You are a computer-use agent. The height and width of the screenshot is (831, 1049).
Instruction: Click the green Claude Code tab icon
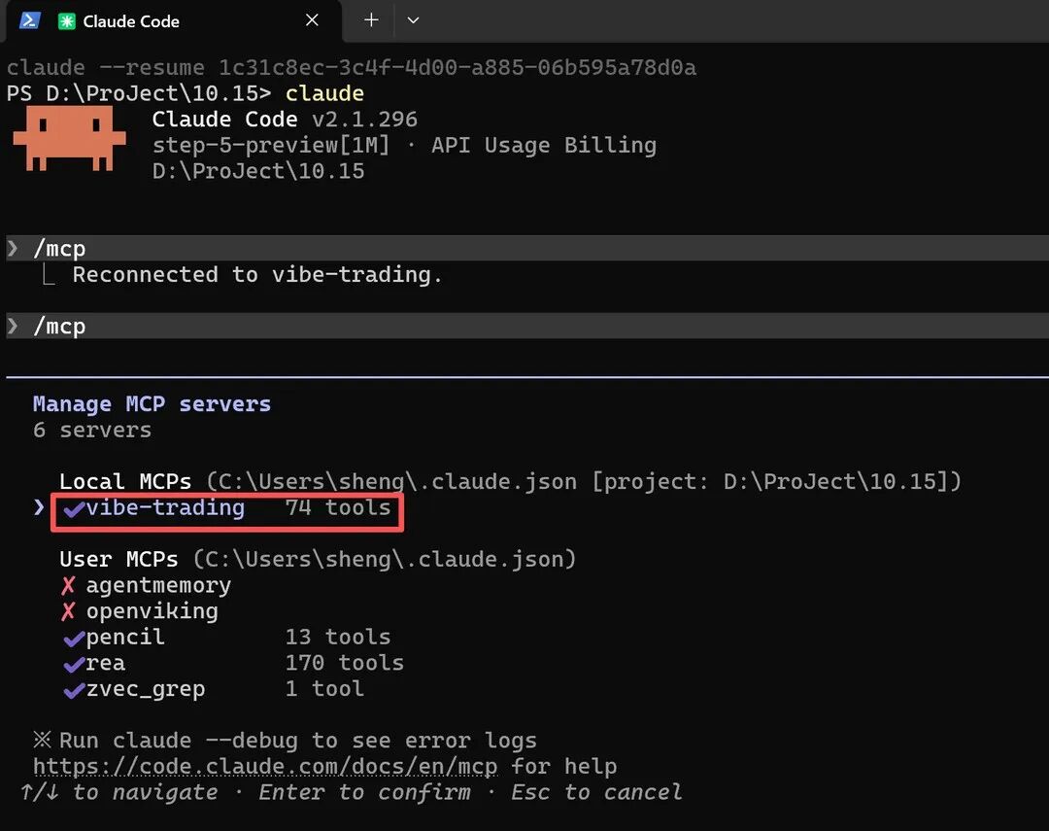(x=66, y=21)
